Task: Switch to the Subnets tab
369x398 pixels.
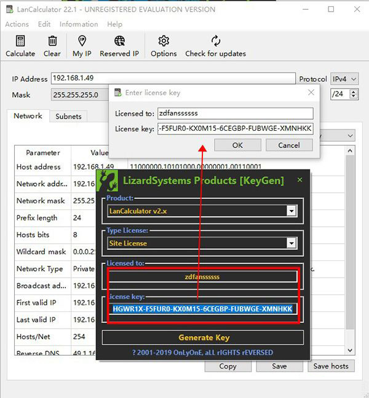Action: 68,117
